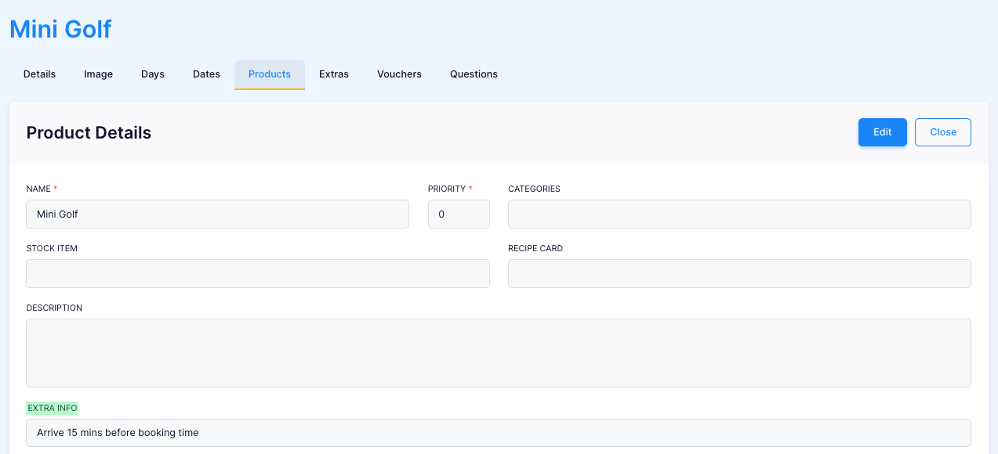Open the Days tab
998x454 pixels.
pyautogui.click(x=153, y=74)
